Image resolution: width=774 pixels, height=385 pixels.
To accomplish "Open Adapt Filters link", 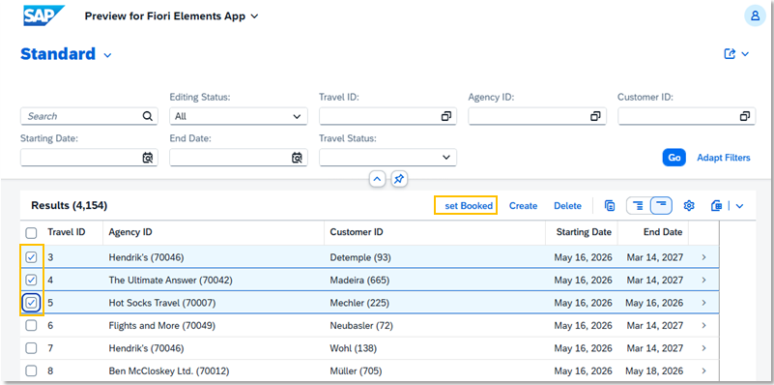I will click(723, 158).
